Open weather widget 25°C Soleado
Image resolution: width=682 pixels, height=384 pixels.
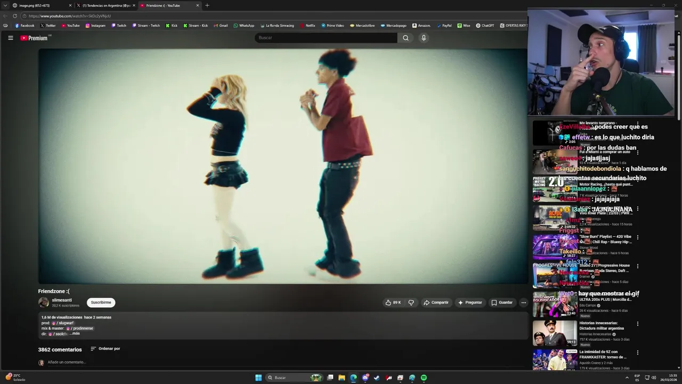click(x=15, y=377)
